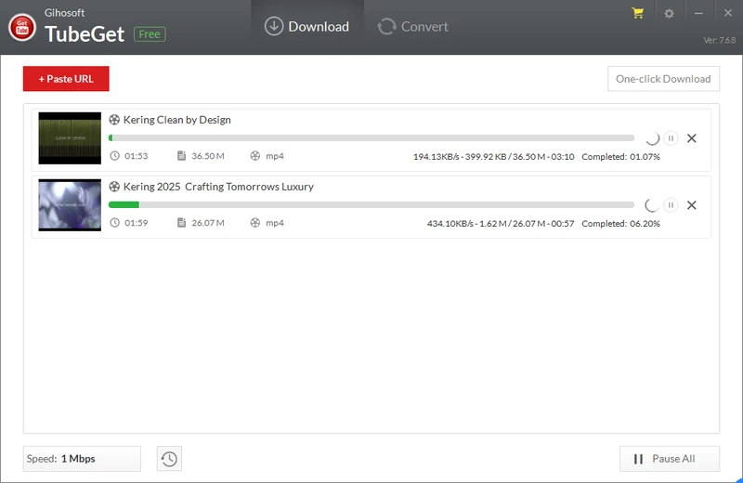Remove Kering Clean by Design download
This screenshot has height=483, width=743.
691,137
